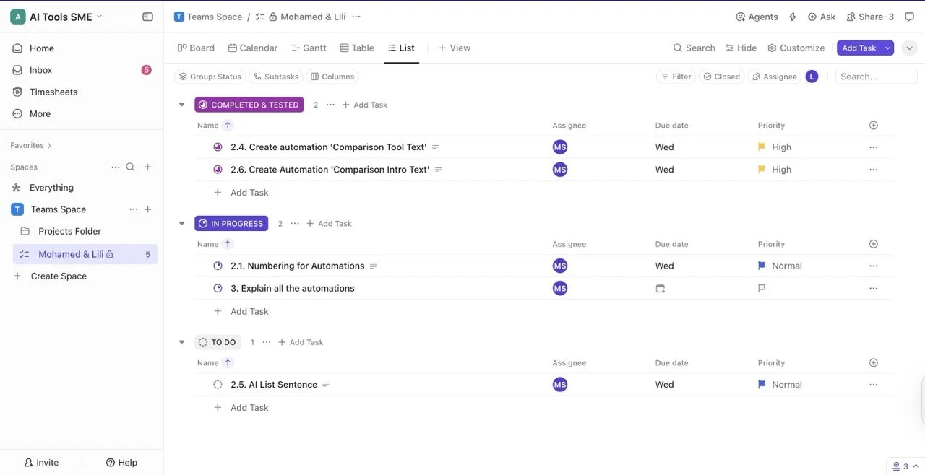Add a column in the In Progress group
Viewport: 925px width, 475px height.
point(874,244)
